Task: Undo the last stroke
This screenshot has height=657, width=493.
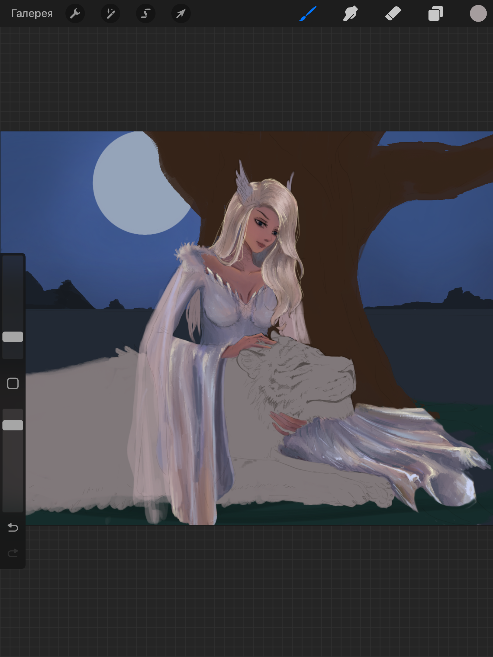Action: (13, 527)
